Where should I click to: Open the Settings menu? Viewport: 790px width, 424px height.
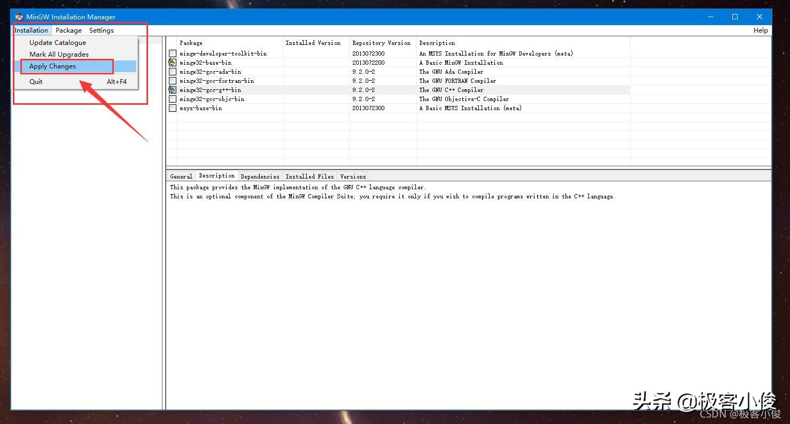point(102,30)
